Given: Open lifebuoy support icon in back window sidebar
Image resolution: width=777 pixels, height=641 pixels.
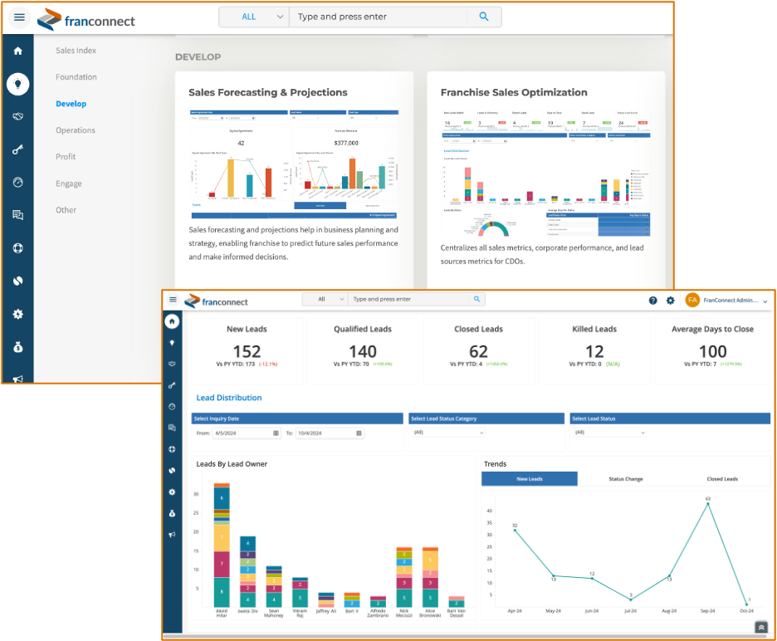Looking at the screenshot, I should click(x=17, y=248).
